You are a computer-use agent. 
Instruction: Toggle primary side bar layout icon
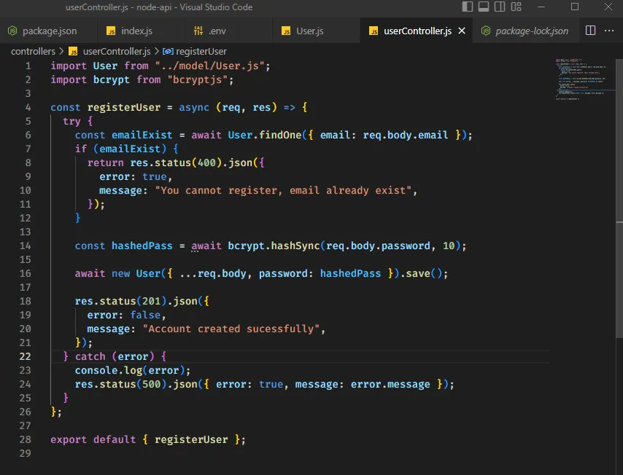[467, 7]
